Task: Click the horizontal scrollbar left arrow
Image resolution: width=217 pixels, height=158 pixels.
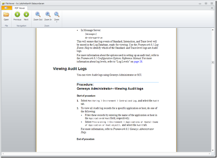Action: click(x=3, y=153)
